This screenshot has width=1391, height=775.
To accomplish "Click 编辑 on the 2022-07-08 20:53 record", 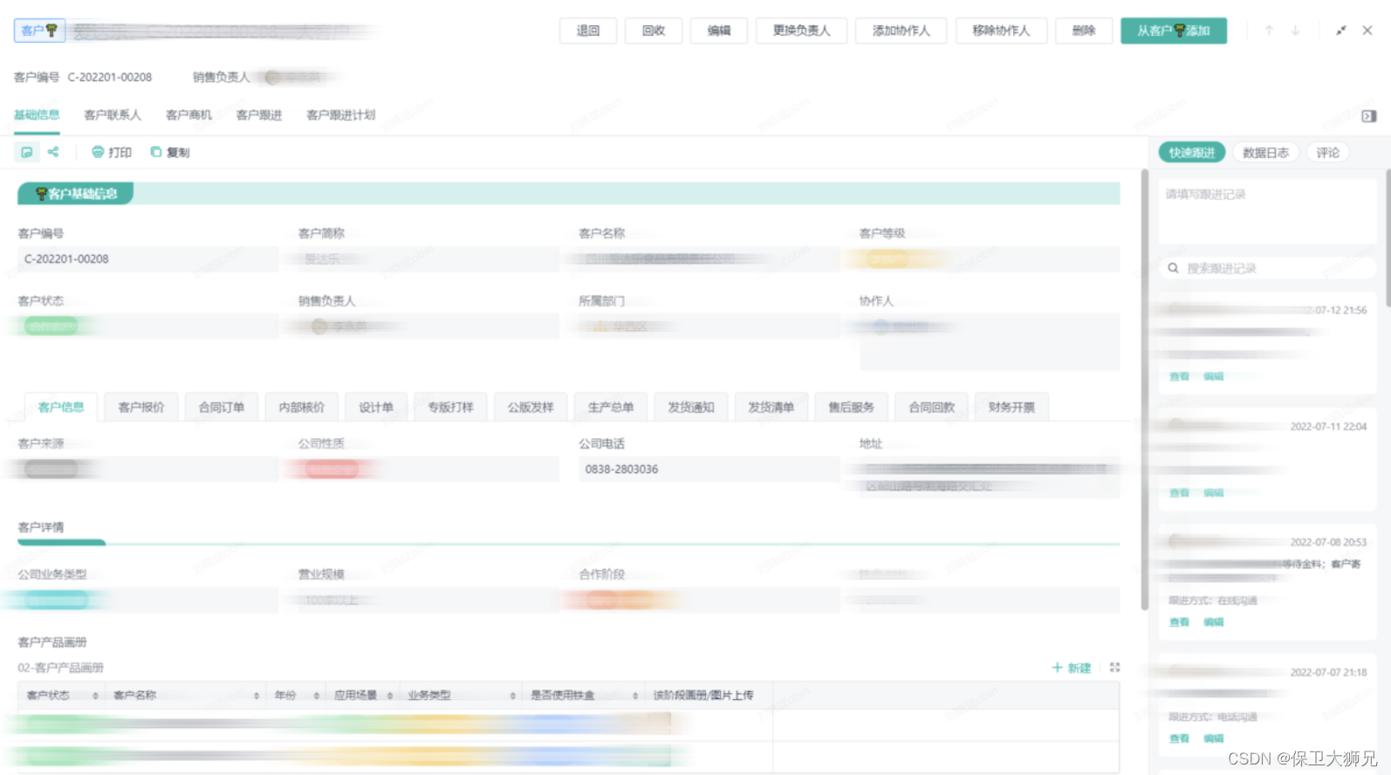I will pos(1213,622).
